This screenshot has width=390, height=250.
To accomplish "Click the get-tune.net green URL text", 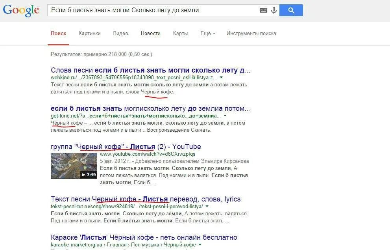I will click(136, 116).
